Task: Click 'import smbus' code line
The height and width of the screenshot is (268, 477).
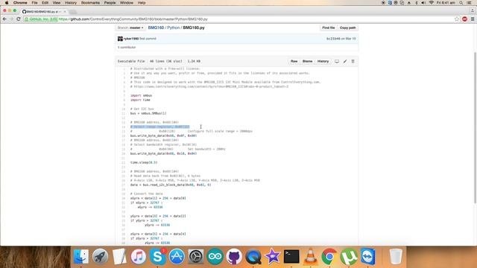Action: coord(141,95)
